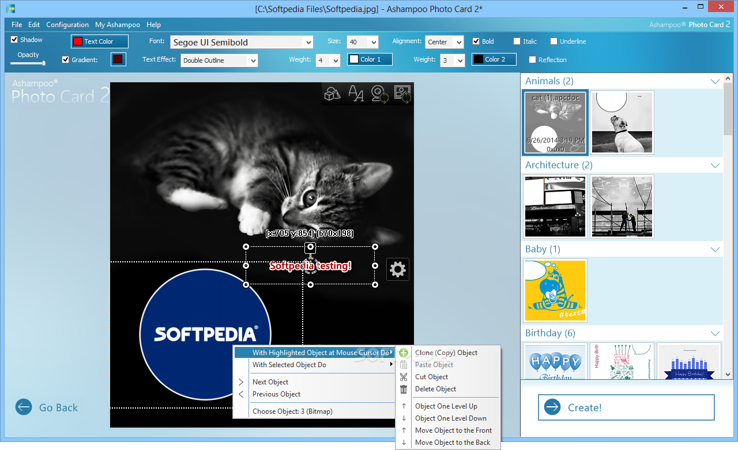Enable the Underline checkbox
The image size is (738, 450).
click(x=554, y=41)
